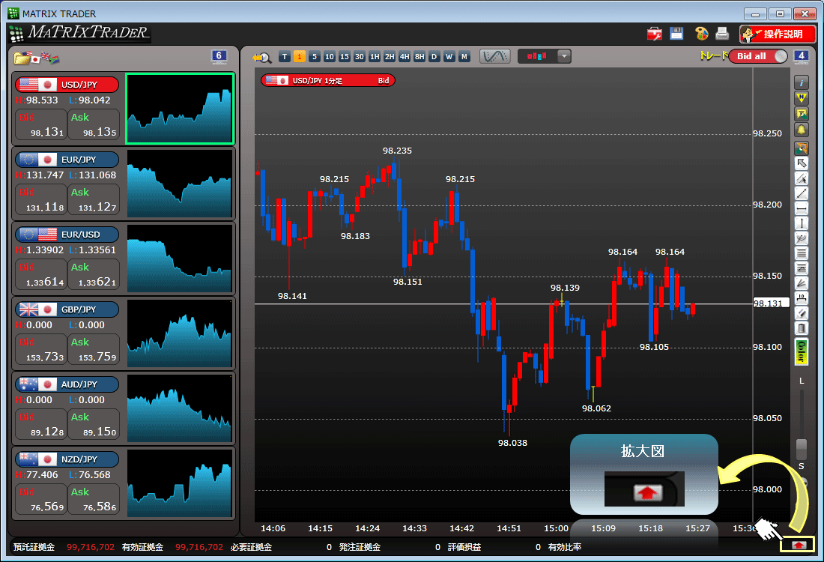The width and height of the screenshot is (824, 562).
Task: Click the alert bell icon
Action: tap(802, 130)
